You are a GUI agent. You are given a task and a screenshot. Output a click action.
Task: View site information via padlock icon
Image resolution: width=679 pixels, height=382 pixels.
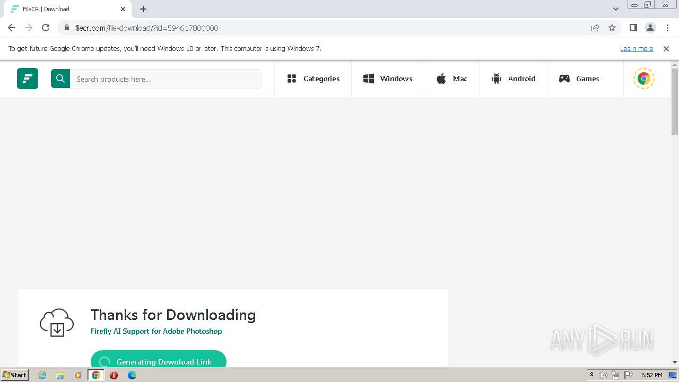(66, 28)
